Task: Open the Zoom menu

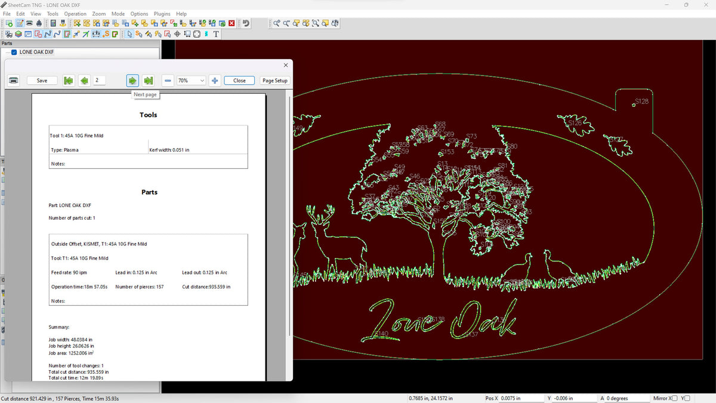Action: click(x=99, y=14)
